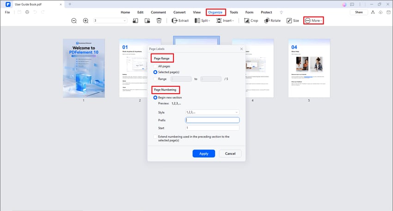The height and width of the screenshot is (211, 393).
Task: Click the icon right of Share button
Action: [373, 12]
